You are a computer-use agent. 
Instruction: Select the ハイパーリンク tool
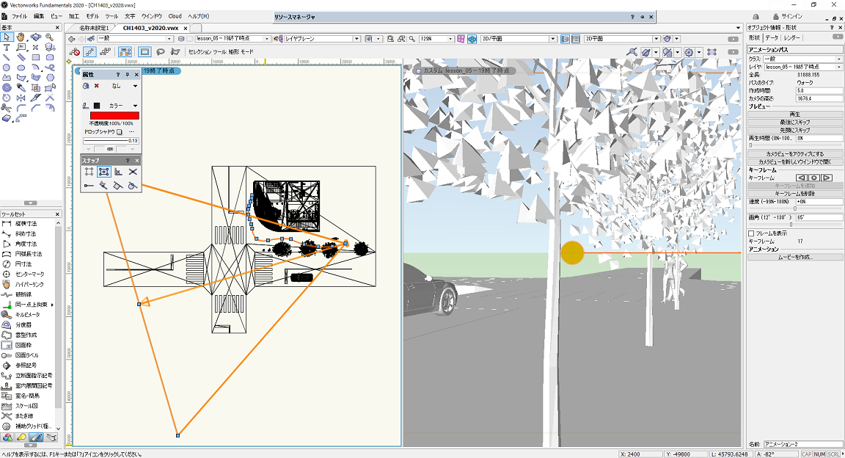click(28, 284)
